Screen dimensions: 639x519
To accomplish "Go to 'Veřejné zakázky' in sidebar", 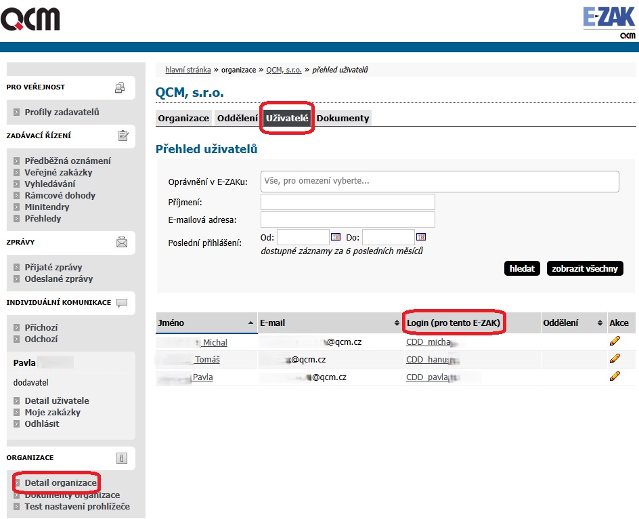I will pyautogui.click(x=58, y=173).
